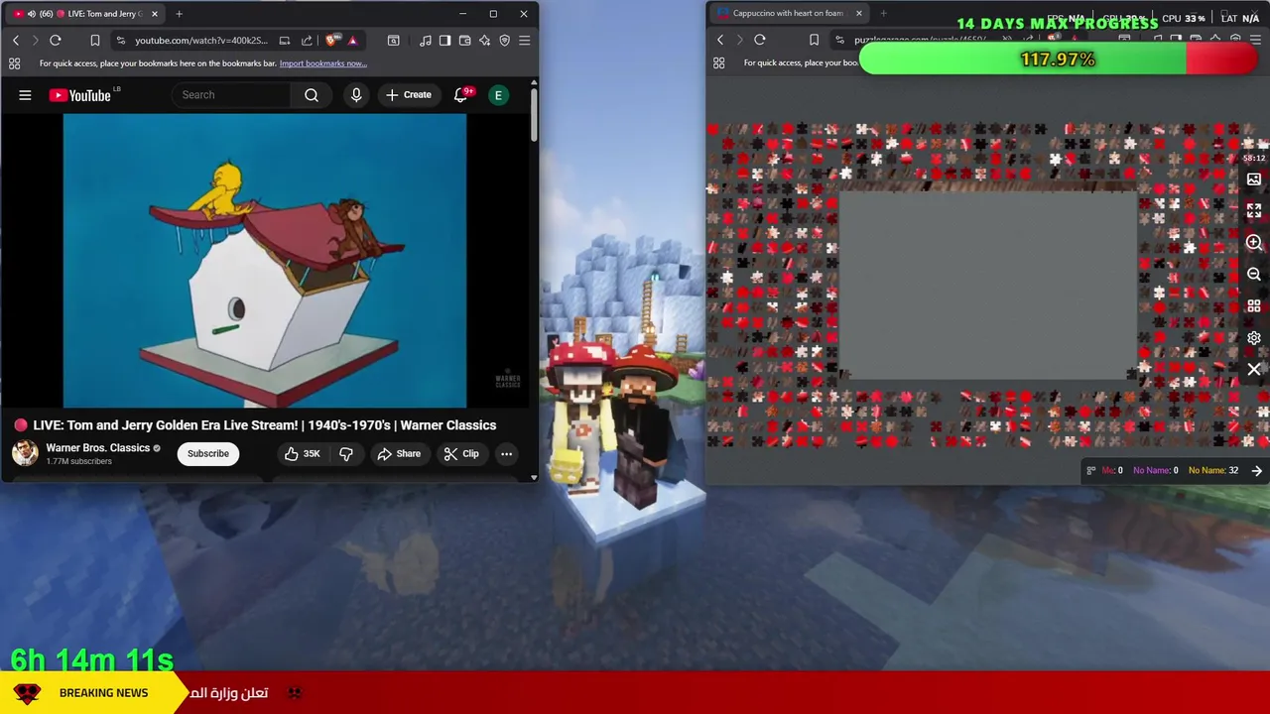The width and height of the screenshot is (1270, 714).
Task: Click the YouTube logo
Action: point(79,95)
